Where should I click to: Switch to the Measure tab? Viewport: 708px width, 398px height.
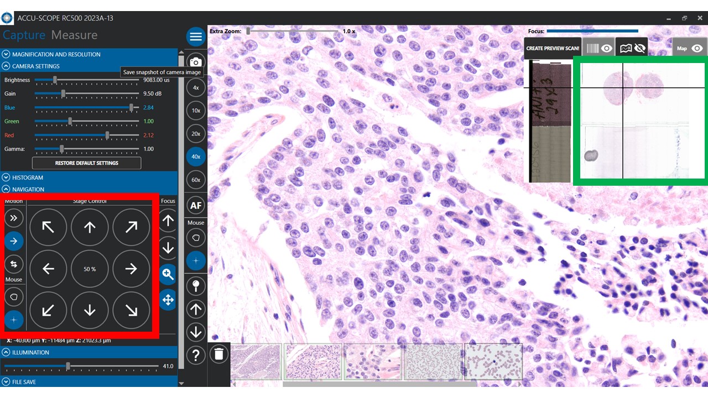coord(74,35)
